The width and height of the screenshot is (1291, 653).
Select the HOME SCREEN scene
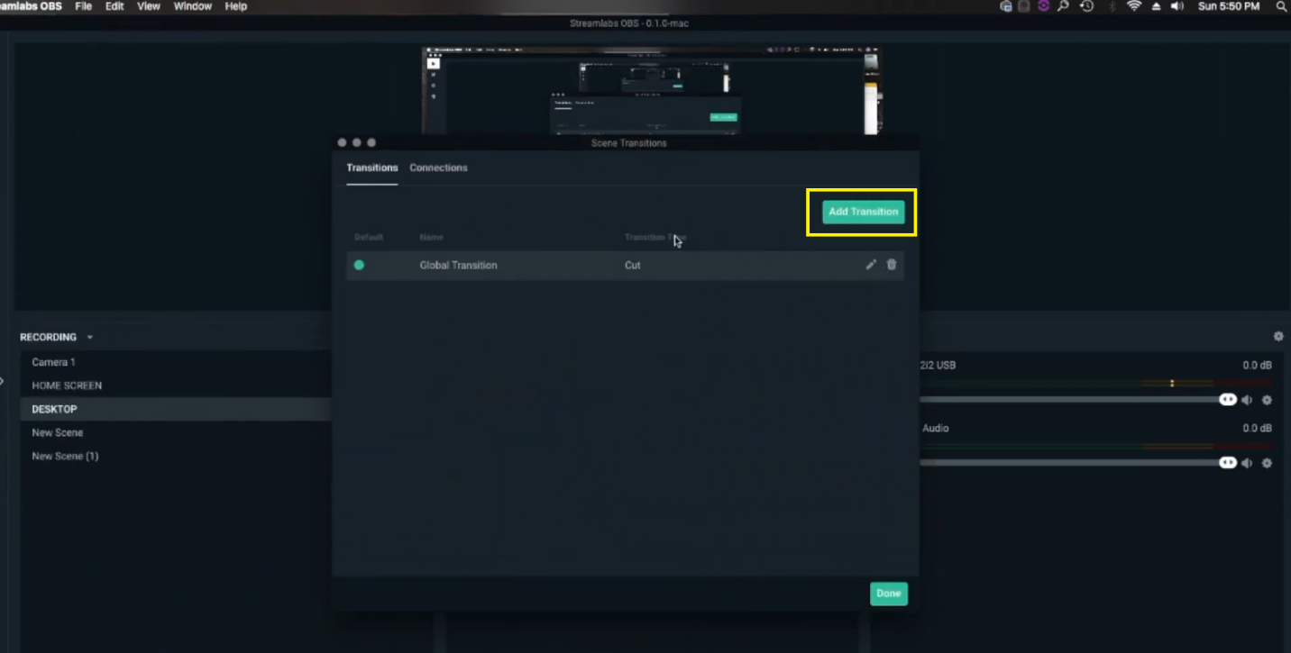tap(66, 385)
